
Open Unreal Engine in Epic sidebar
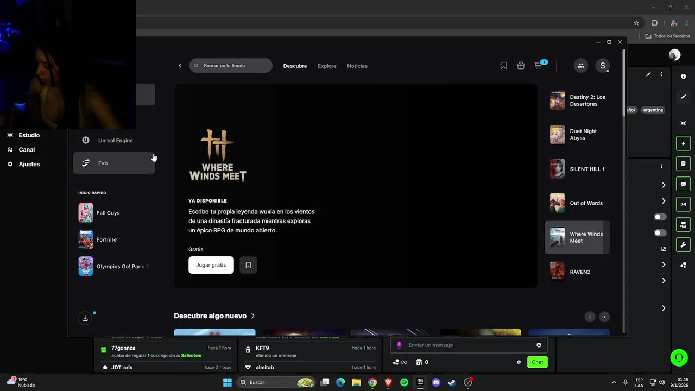pyautogui.click(x=114, y=140)
